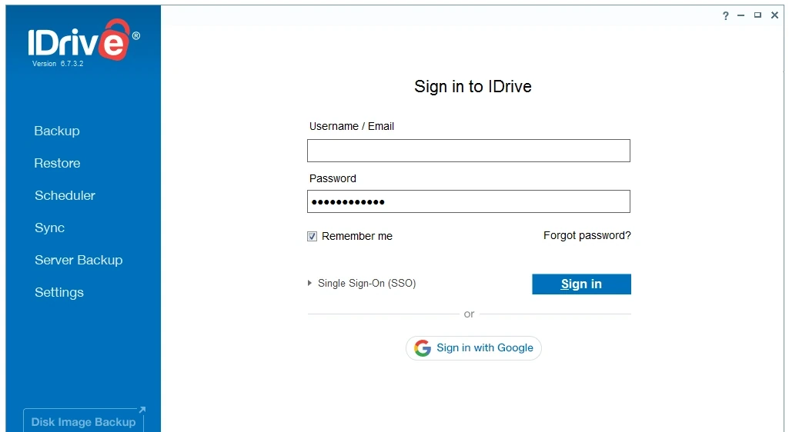Open help via the question mark icon
The image size is (789, 432).
726,15
